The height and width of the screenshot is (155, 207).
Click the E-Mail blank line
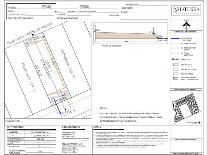148,13
